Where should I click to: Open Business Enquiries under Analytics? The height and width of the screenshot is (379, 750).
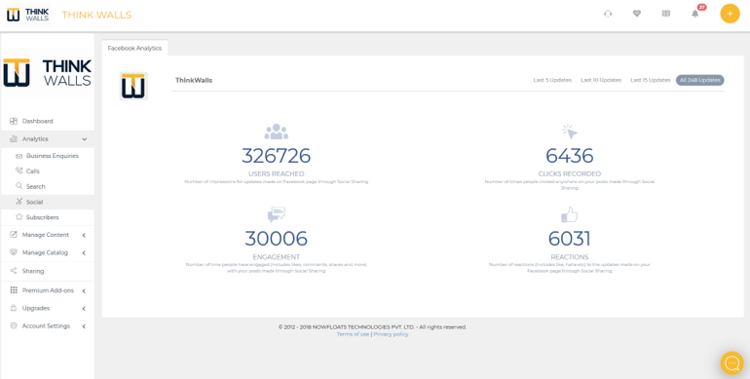53,156
